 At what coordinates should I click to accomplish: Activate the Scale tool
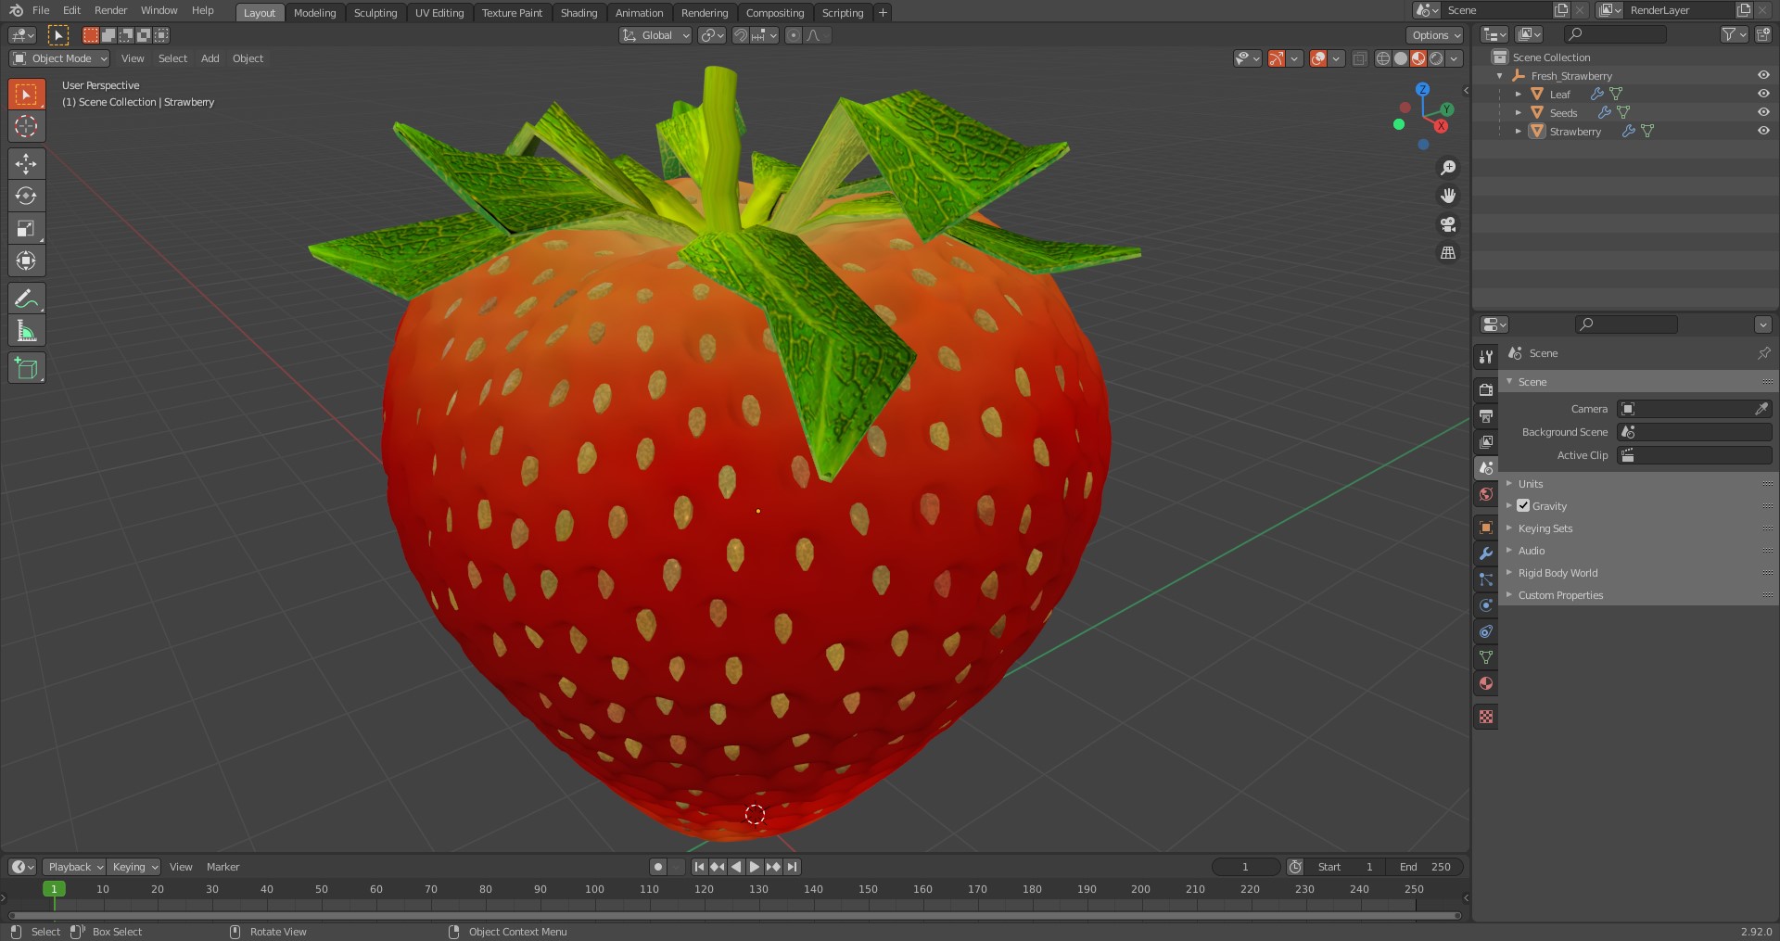point(26,228)
